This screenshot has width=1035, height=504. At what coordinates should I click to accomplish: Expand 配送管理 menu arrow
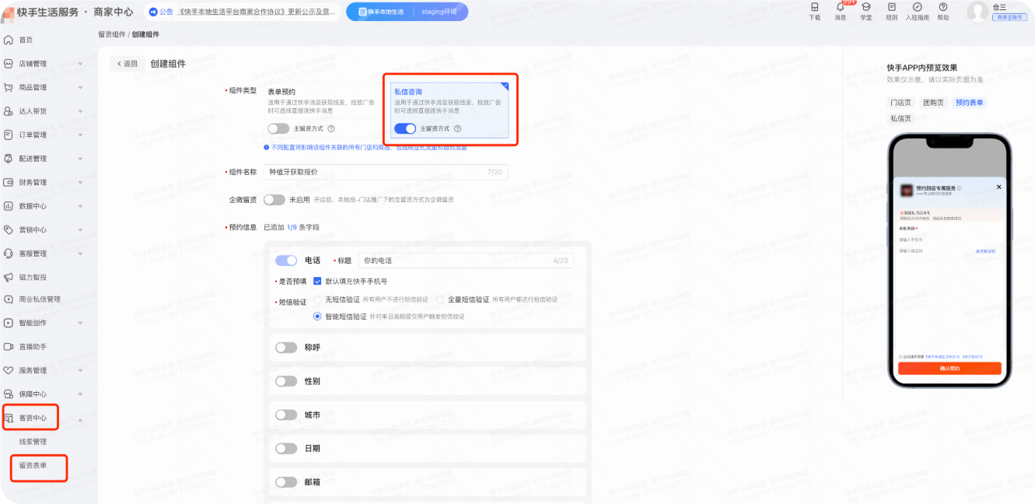[x=80, y=159]
